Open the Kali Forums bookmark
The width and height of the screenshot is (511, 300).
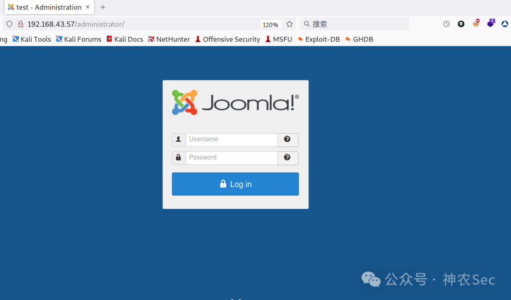pyautogui.click(x=79, y=39)
